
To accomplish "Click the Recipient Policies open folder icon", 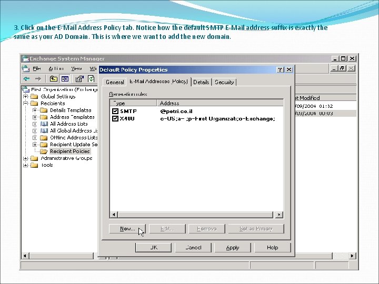I will tap(44, 151).
